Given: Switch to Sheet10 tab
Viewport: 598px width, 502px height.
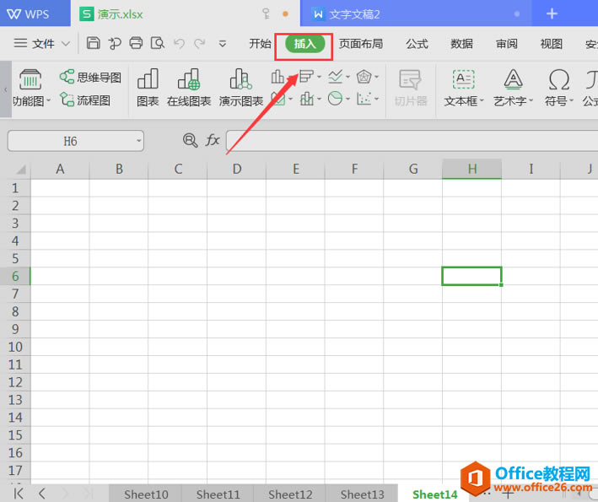Looking at the screenshot, I should pyautogui.click(x=146, y=494).
